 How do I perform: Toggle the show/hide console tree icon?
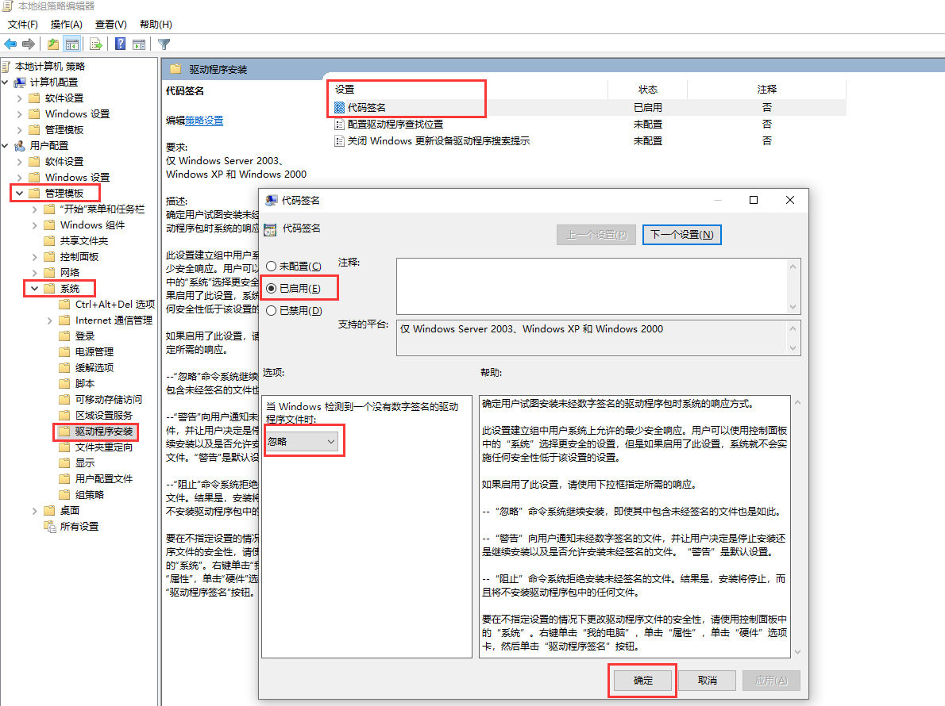(72, 44)
